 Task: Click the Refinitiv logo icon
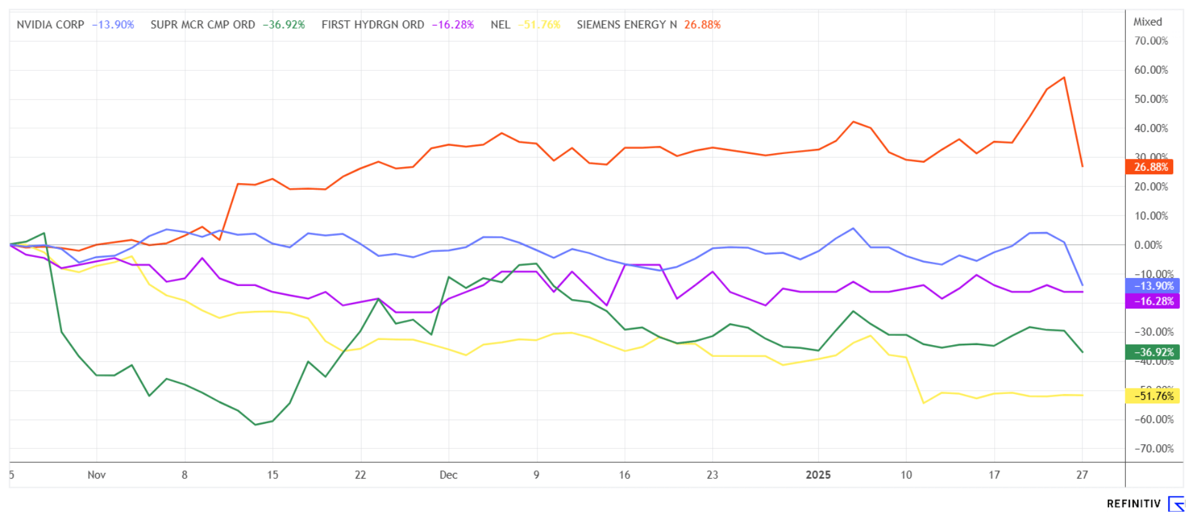[1176, 503]
